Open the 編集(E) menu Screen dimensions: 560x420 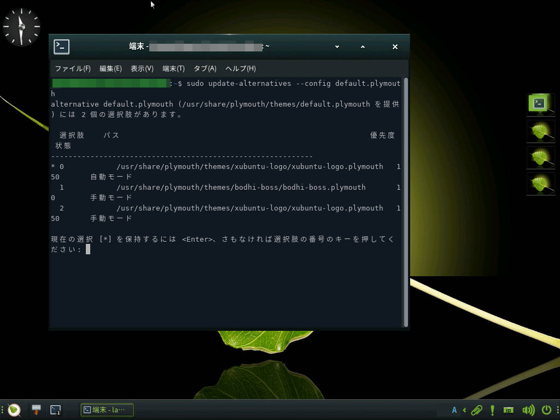point(110,68)
